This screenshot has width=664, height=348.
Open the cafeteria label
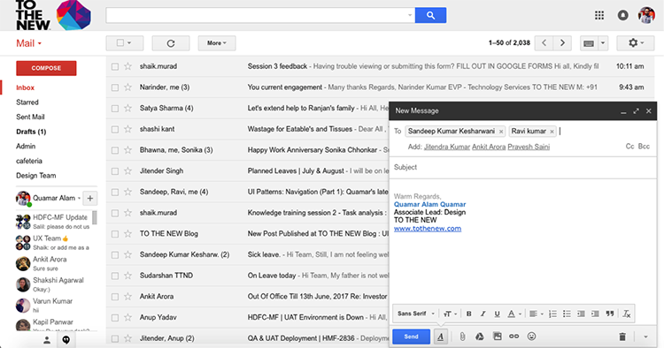point(29,161)
